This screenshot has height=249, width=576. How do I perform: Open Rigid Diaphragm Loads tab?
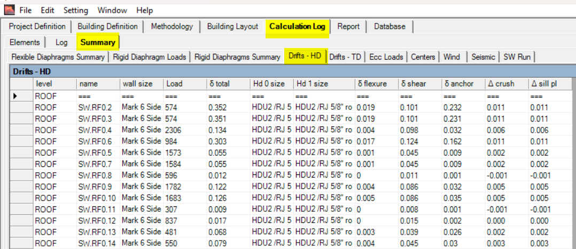[x=150, y=57]
